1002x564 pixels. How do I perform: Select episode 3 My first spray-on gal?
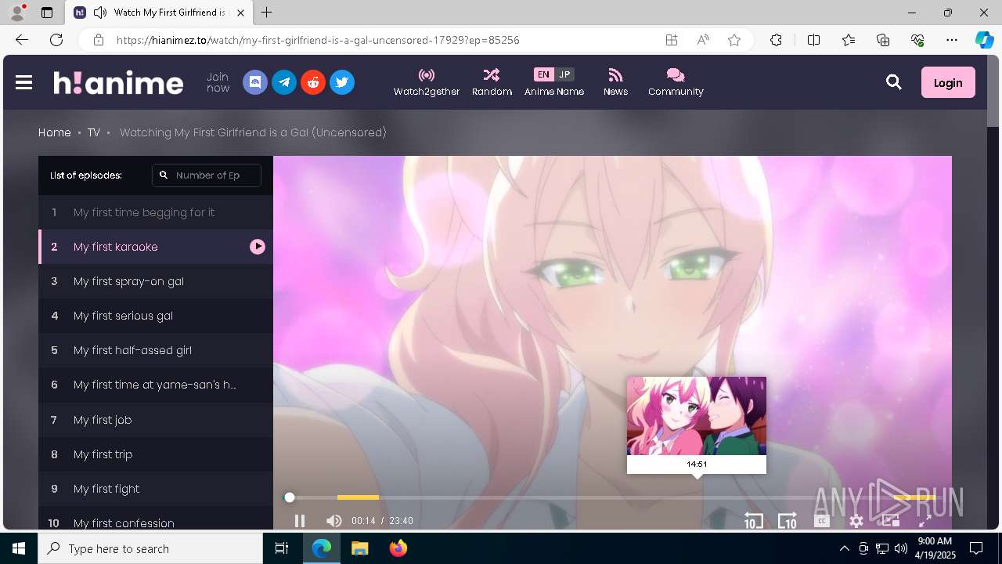[156, 281]
